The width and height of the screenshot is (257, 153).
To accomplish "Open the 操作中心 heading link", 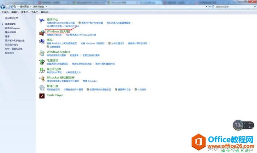I will (x=53, y=20).
